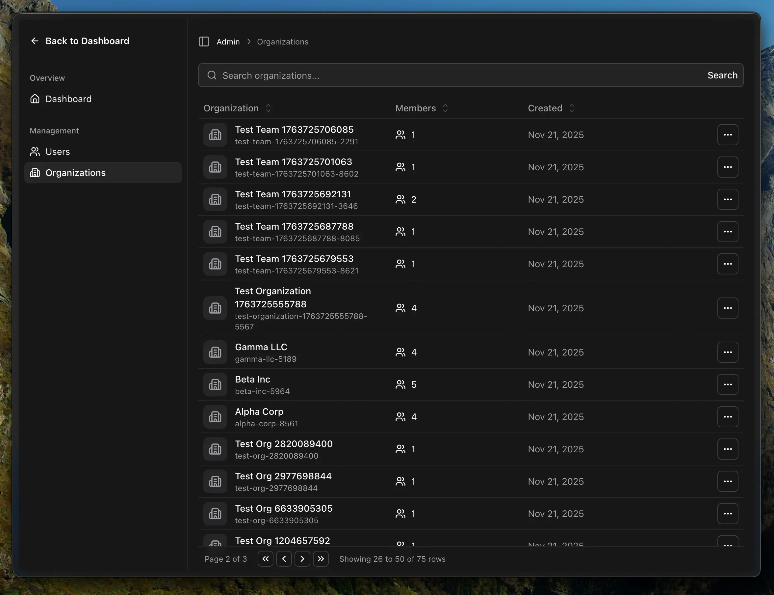Select Organizations in the sidebar
The width and height of the screenshot is (774, 595).
75,173
